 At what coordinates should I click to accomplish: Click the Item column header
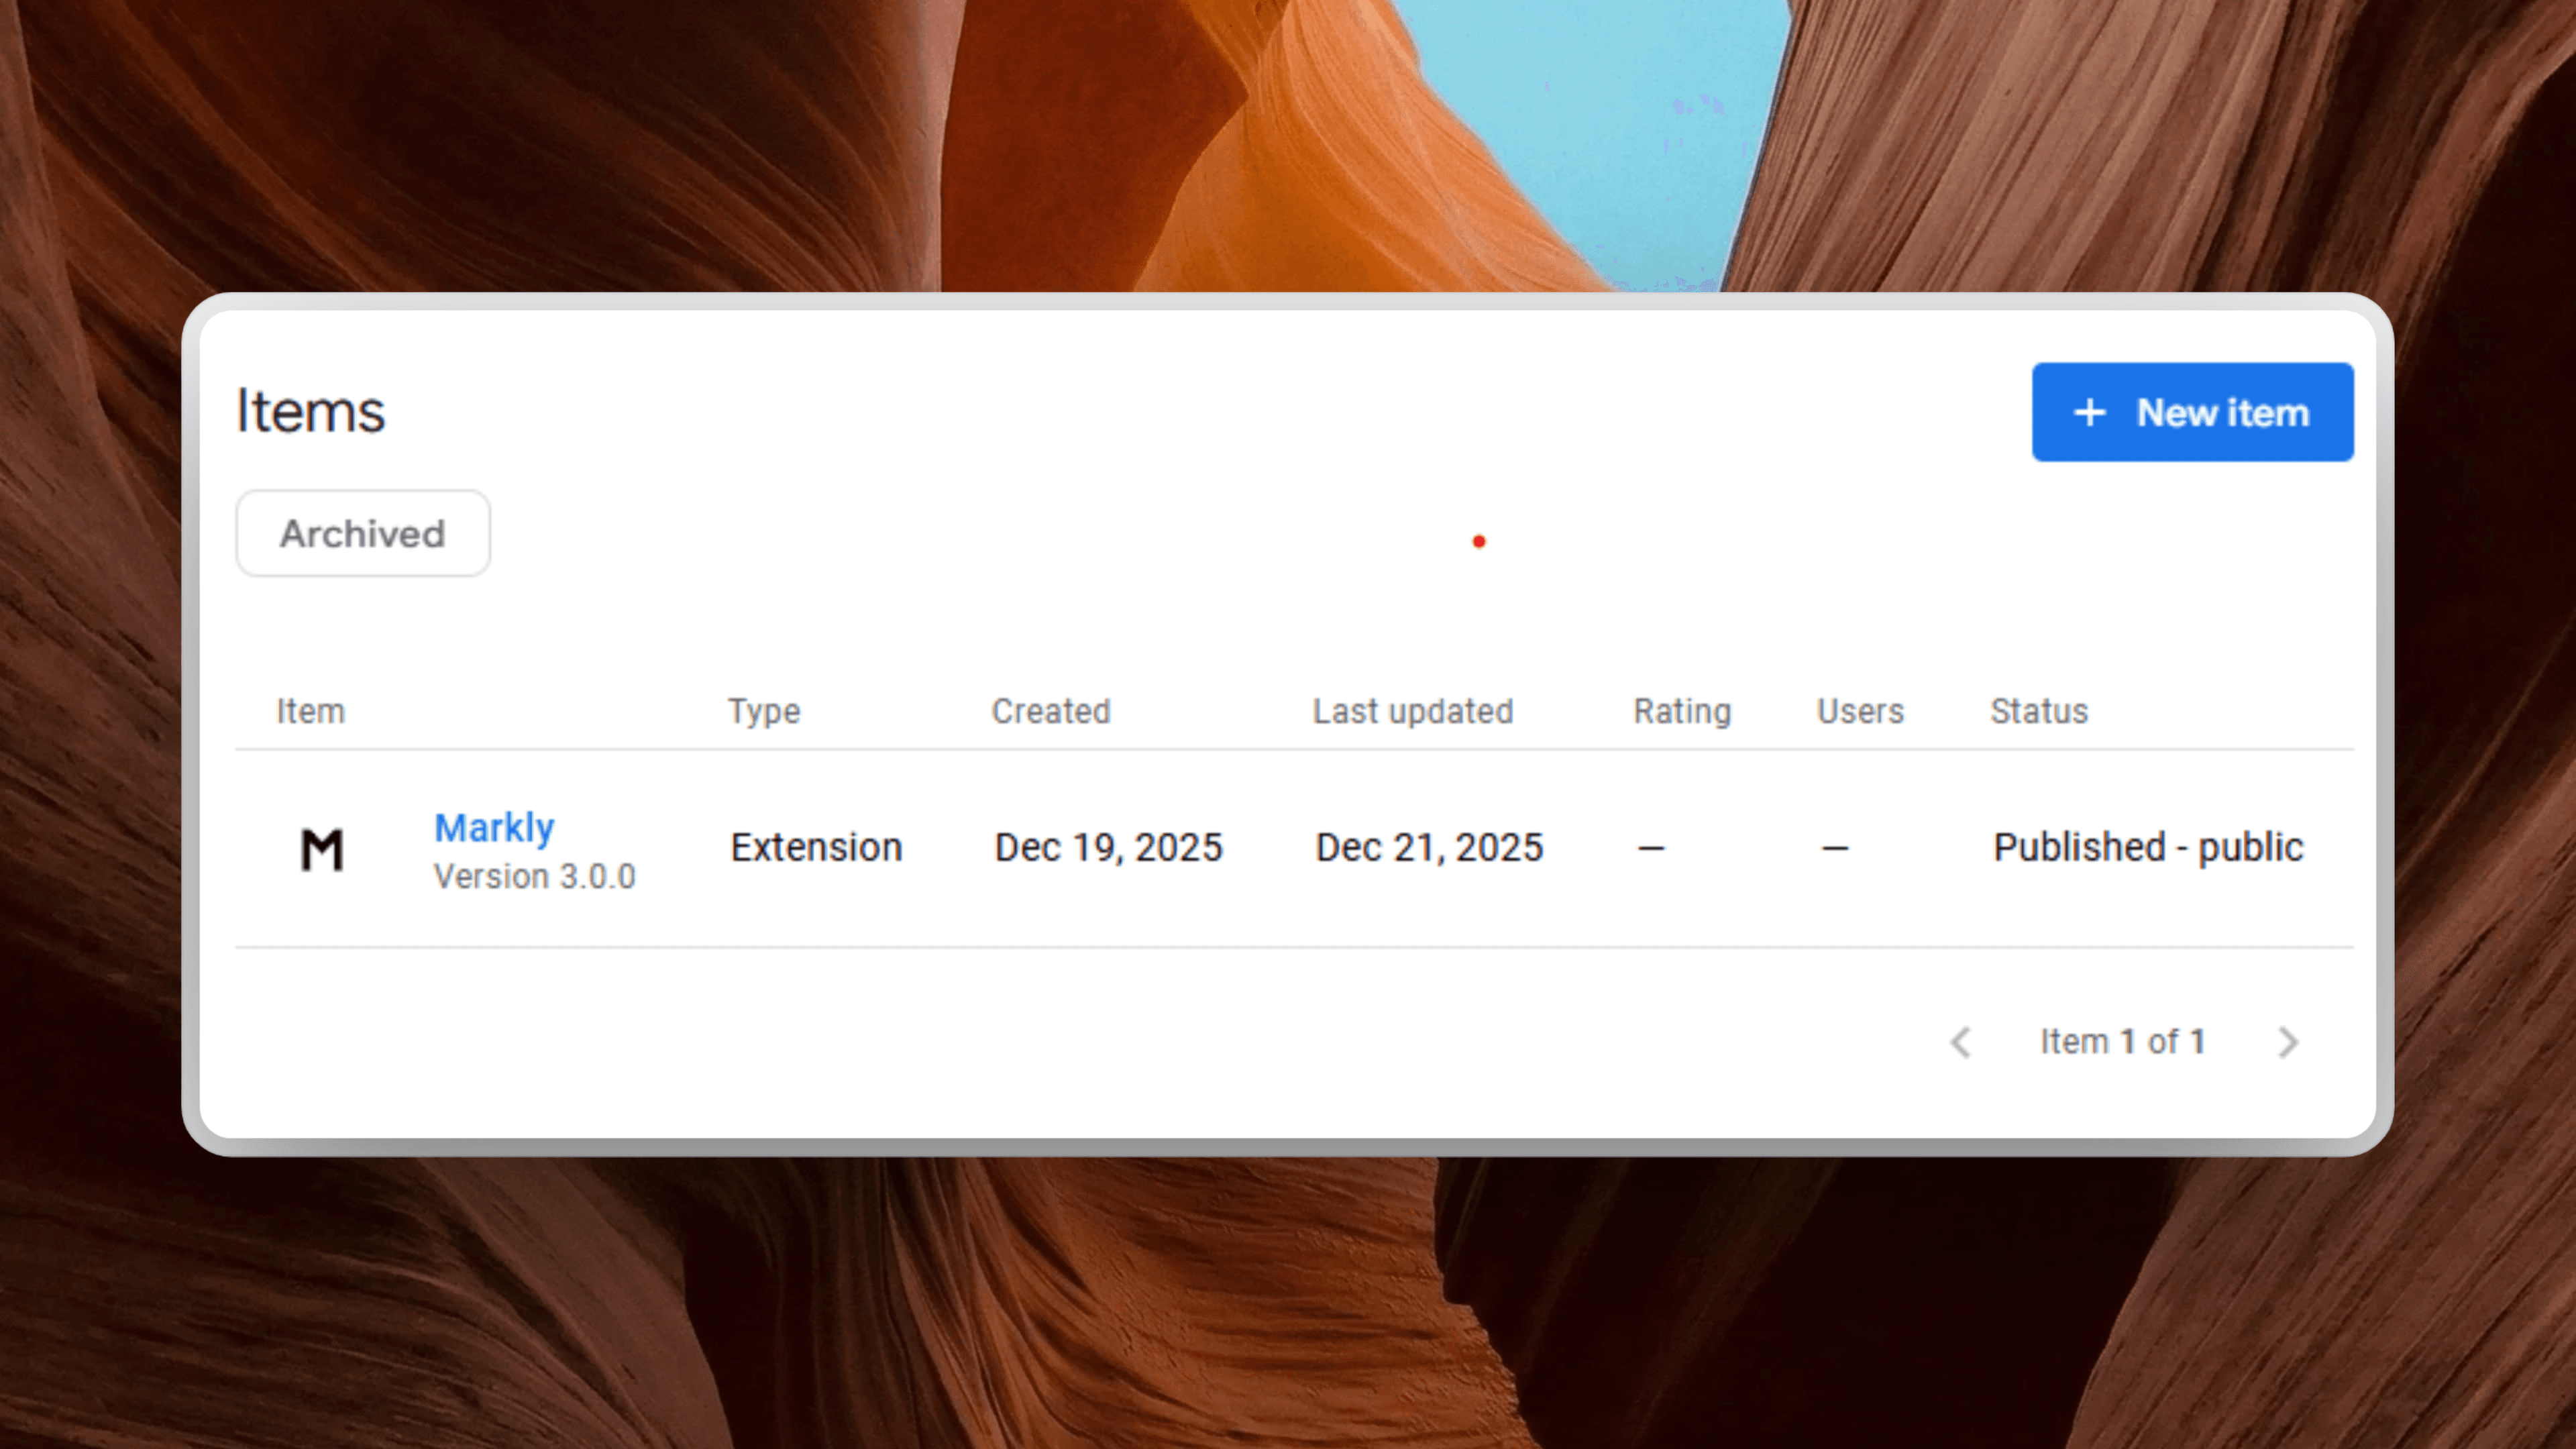coord(311,711)
